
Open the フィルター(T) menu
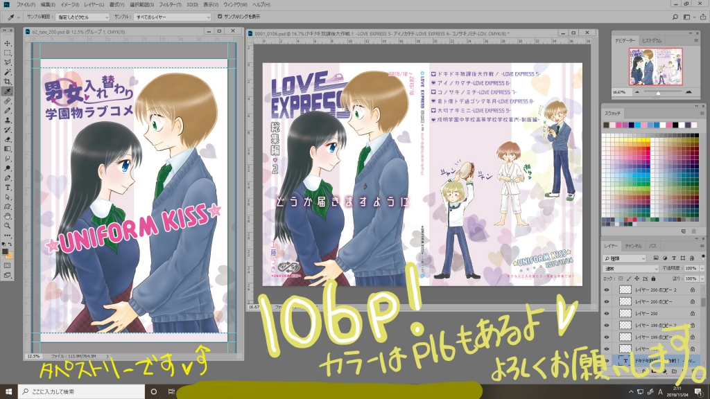pos(170,5)
